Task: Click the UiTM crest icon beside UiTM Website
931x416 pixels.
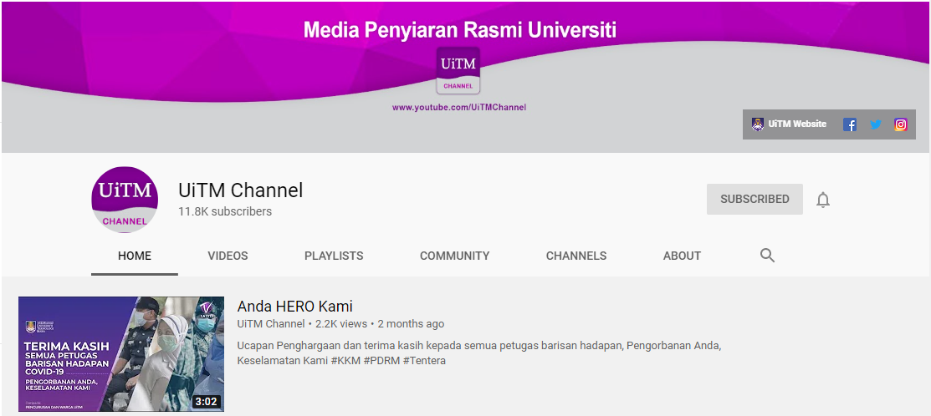Action: [x=758, y=124]
